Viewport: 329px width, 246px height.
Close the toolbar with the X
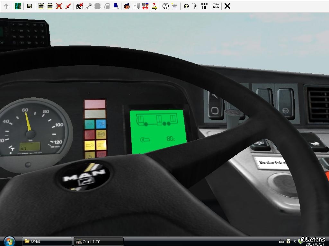pyautogui.click(x=227, y=6)
